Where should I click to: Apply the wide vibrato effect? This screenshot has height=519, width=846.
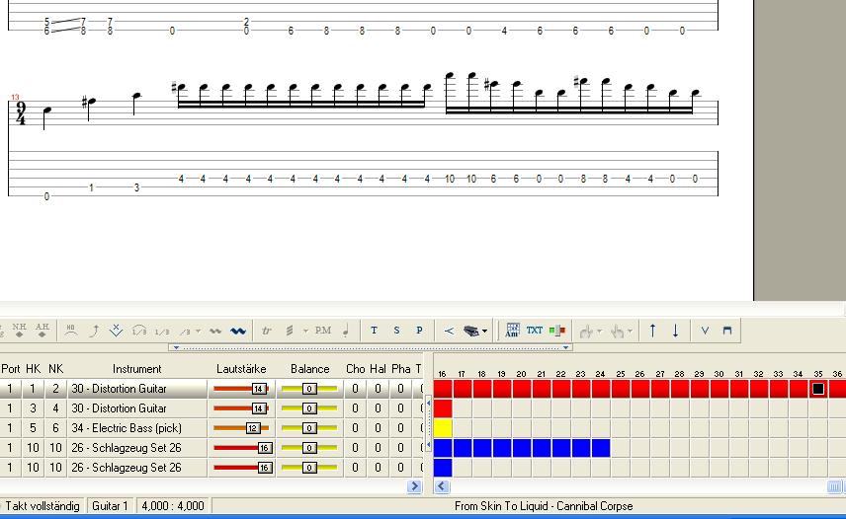click(x=238, y=331)
